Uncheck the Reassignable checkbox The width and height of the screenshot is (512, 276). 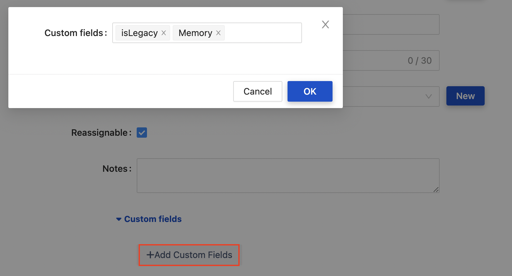tap(142, 133)
